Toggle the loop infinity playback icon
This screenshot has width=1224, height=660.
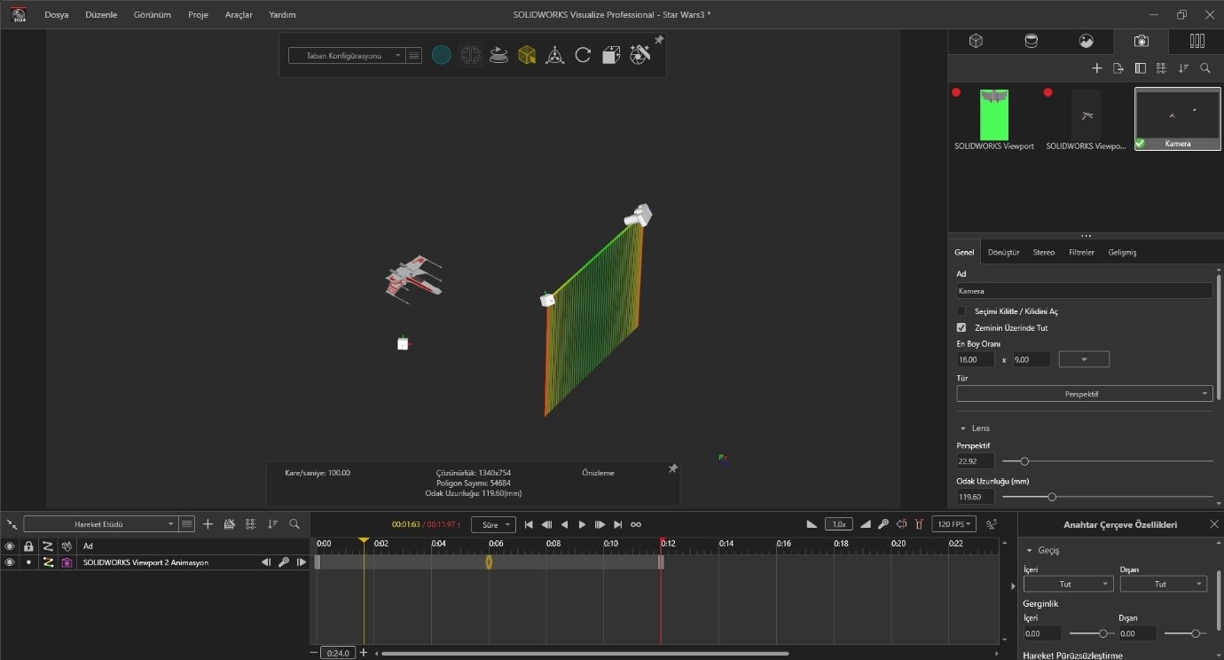tap(636, 524)
